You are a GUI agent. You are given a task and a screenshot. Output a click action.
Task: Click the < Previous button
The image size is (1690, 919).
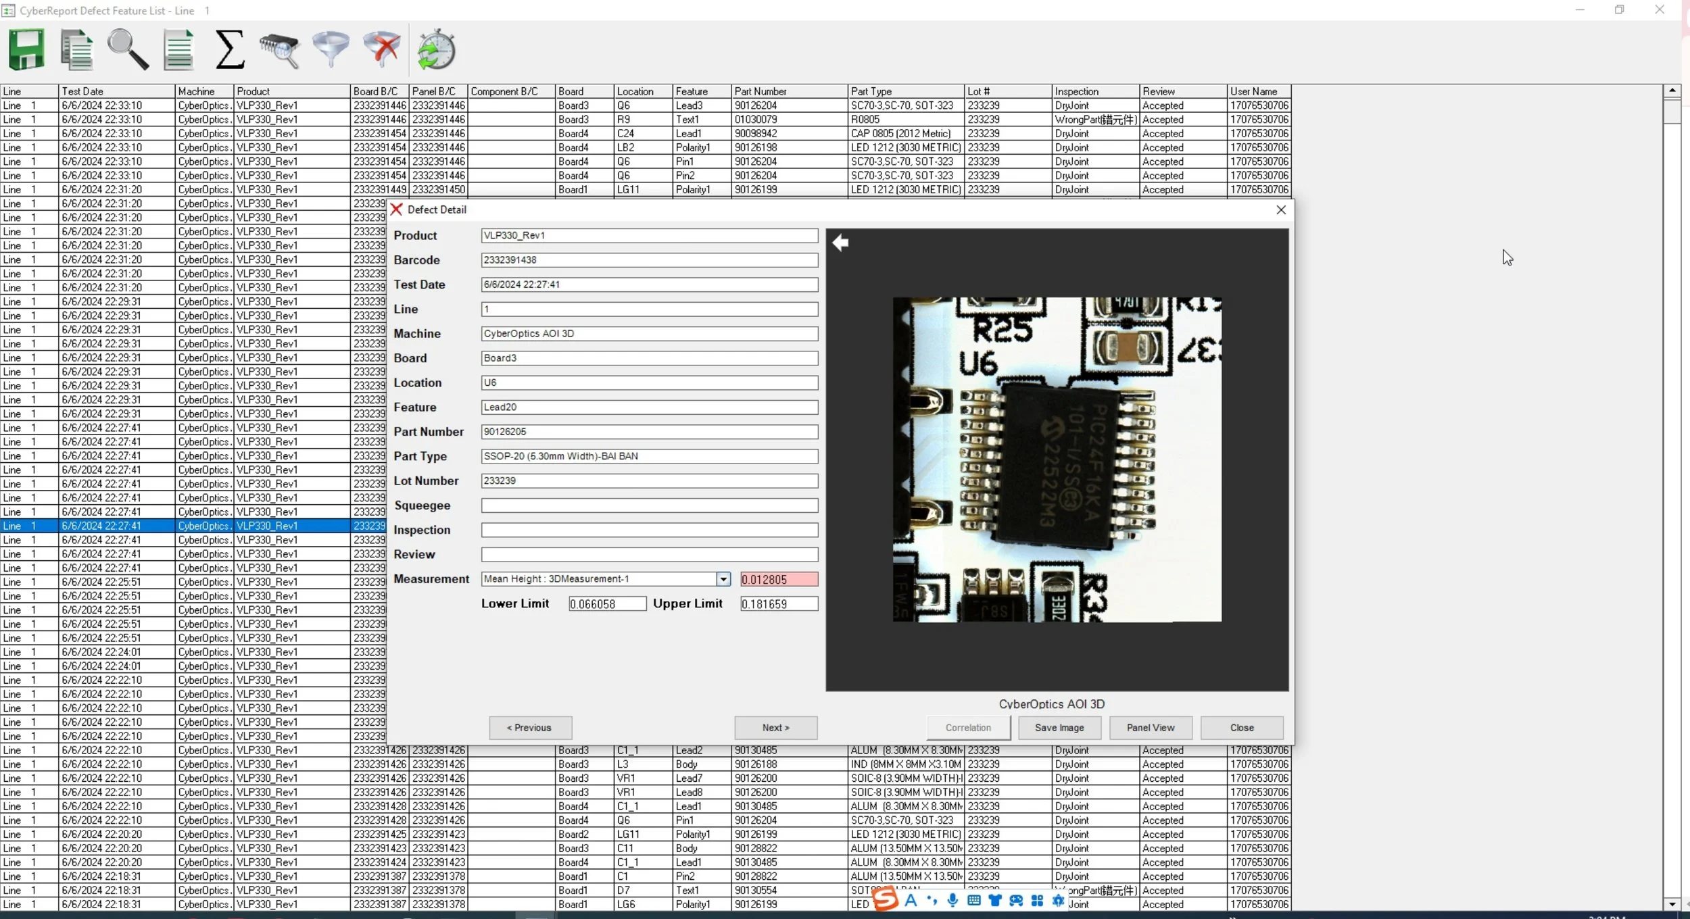530,728
